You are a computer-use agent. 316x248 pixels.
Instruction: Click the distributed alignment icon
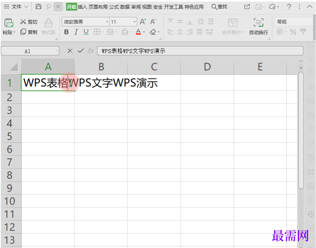[x=210, y=32]
